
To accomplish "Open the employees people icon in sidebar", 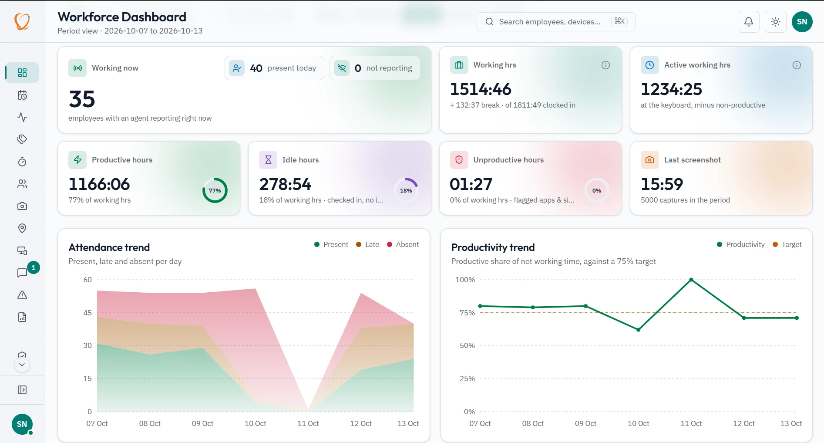I will click(22, 184).
